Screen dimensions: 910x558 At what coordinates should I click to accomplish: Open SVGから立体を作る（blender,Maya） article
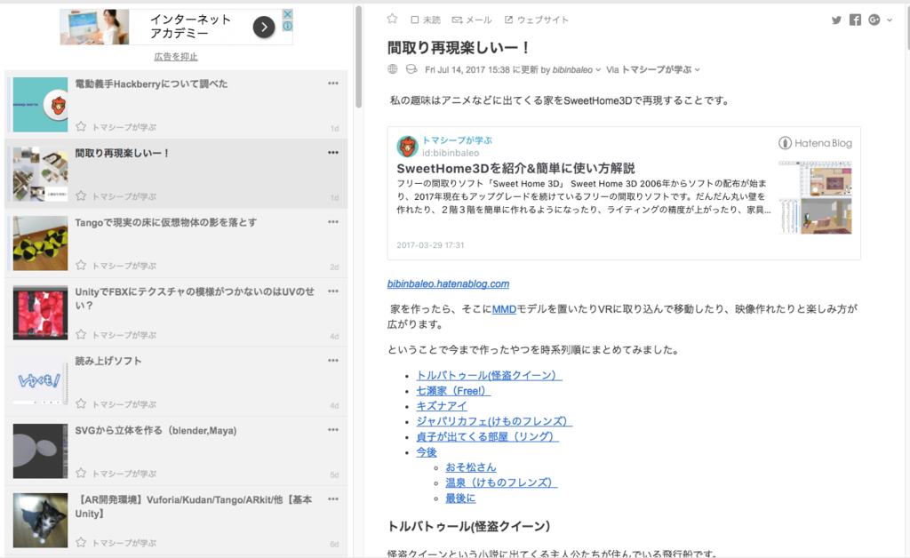[x=156, y=430]
